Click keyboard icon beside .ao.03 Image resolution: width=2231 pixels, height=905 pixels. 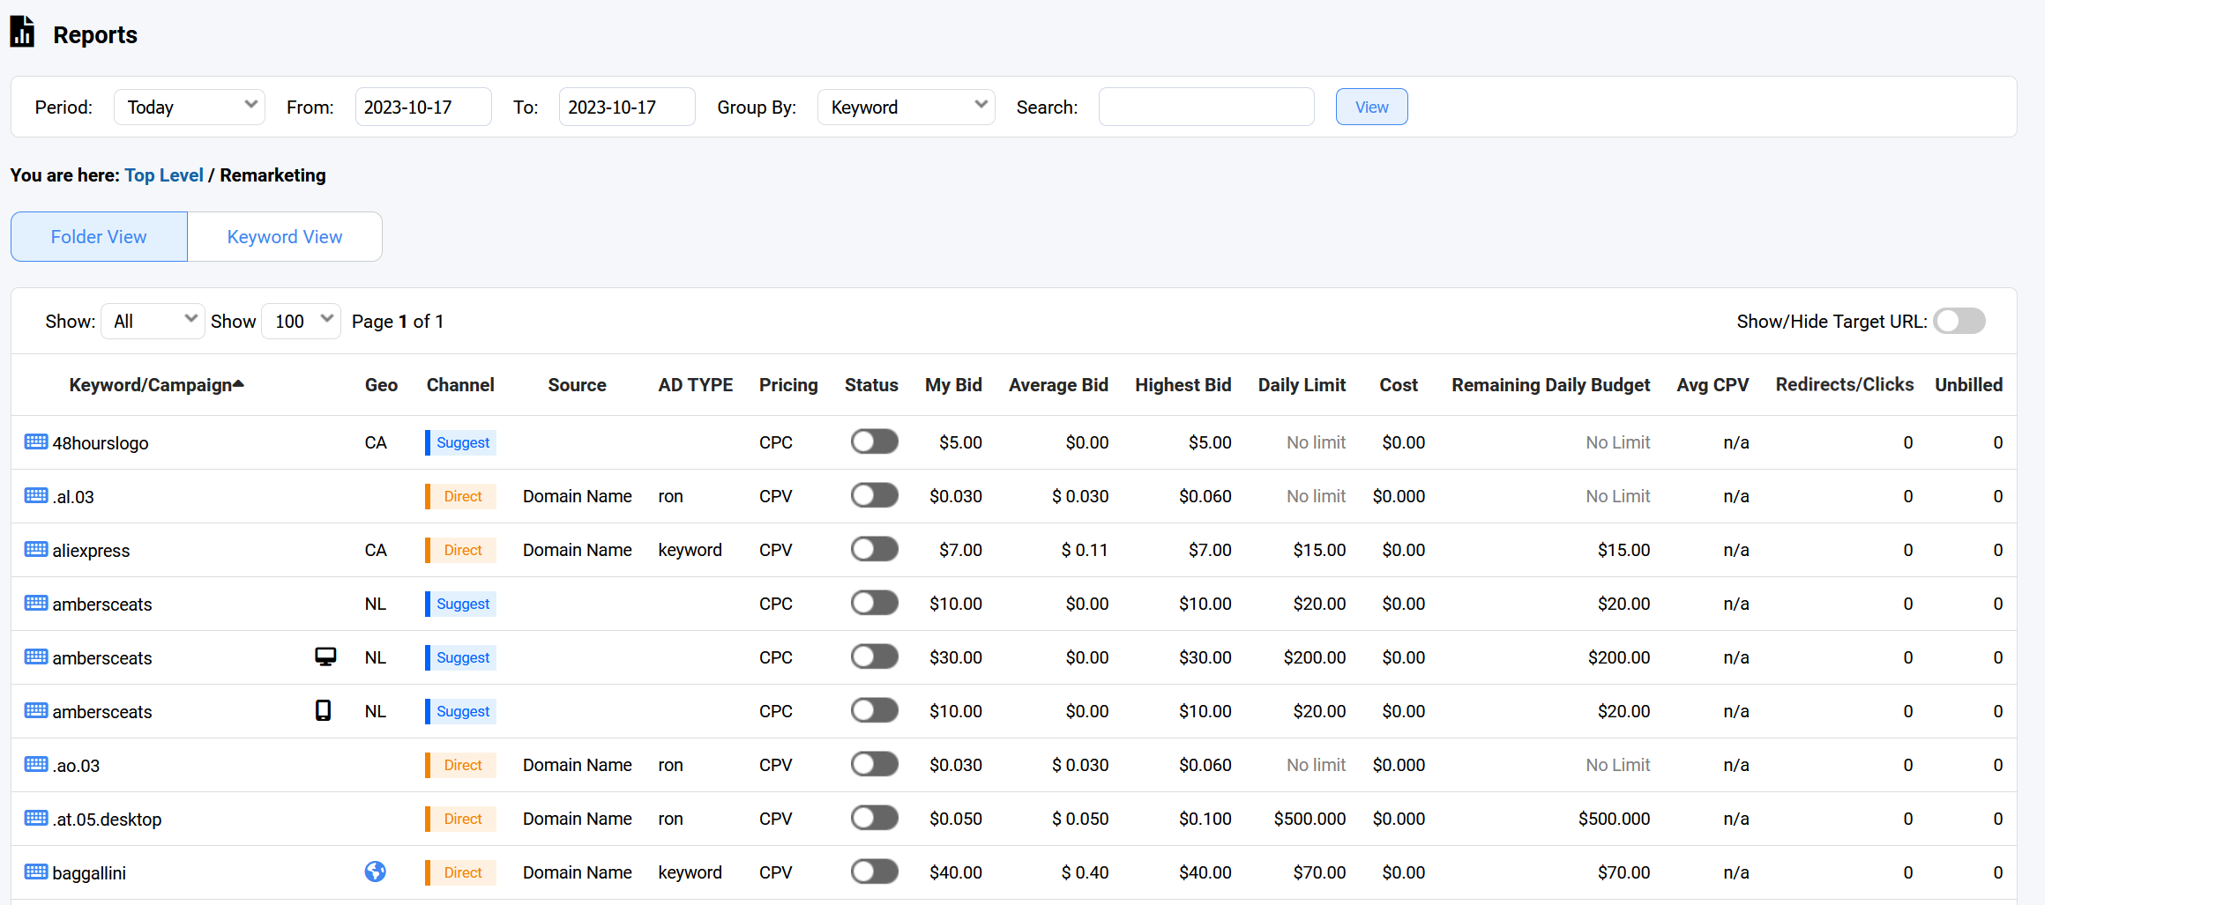[36, 764]
